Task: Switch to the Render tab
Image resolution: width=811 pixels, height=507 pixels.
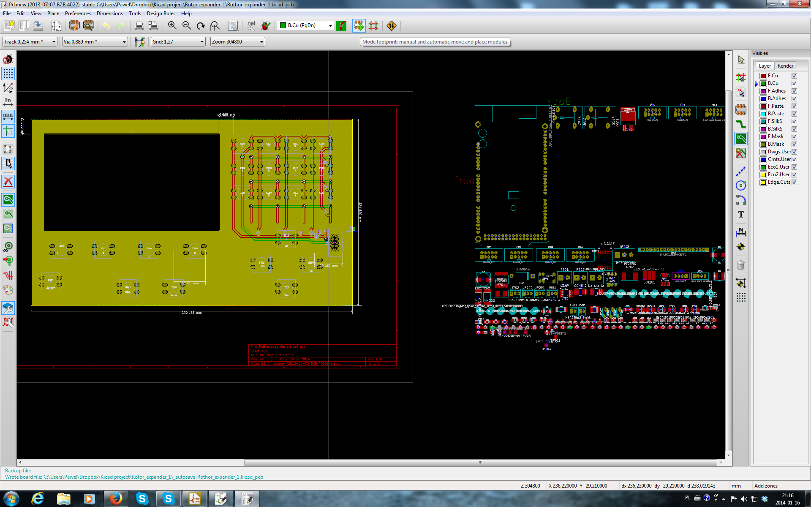Action: coord(785,66)
